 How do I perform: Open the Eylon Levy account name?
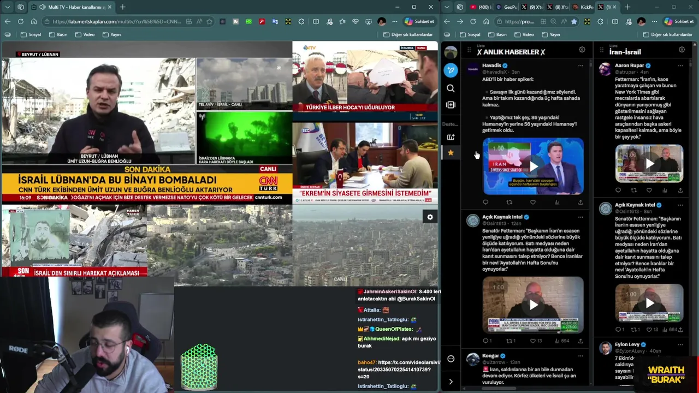coord(627,344)
